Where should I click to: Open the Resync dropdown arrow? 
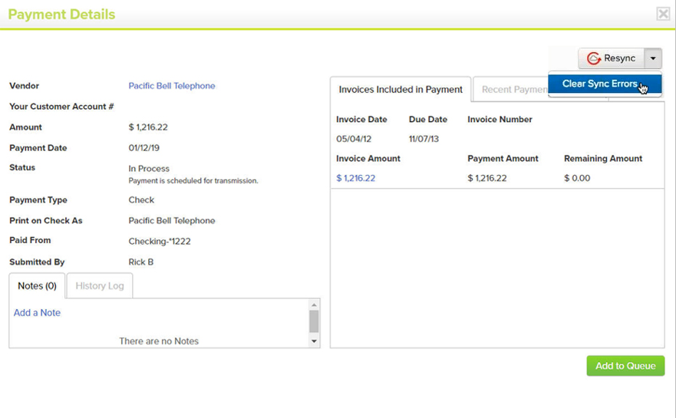point(653,58)
